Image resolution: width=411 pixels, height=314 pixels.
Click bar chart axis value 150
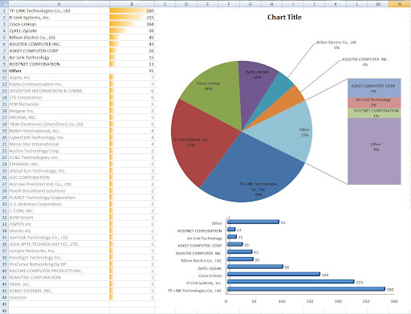click(x=310, y=301)
